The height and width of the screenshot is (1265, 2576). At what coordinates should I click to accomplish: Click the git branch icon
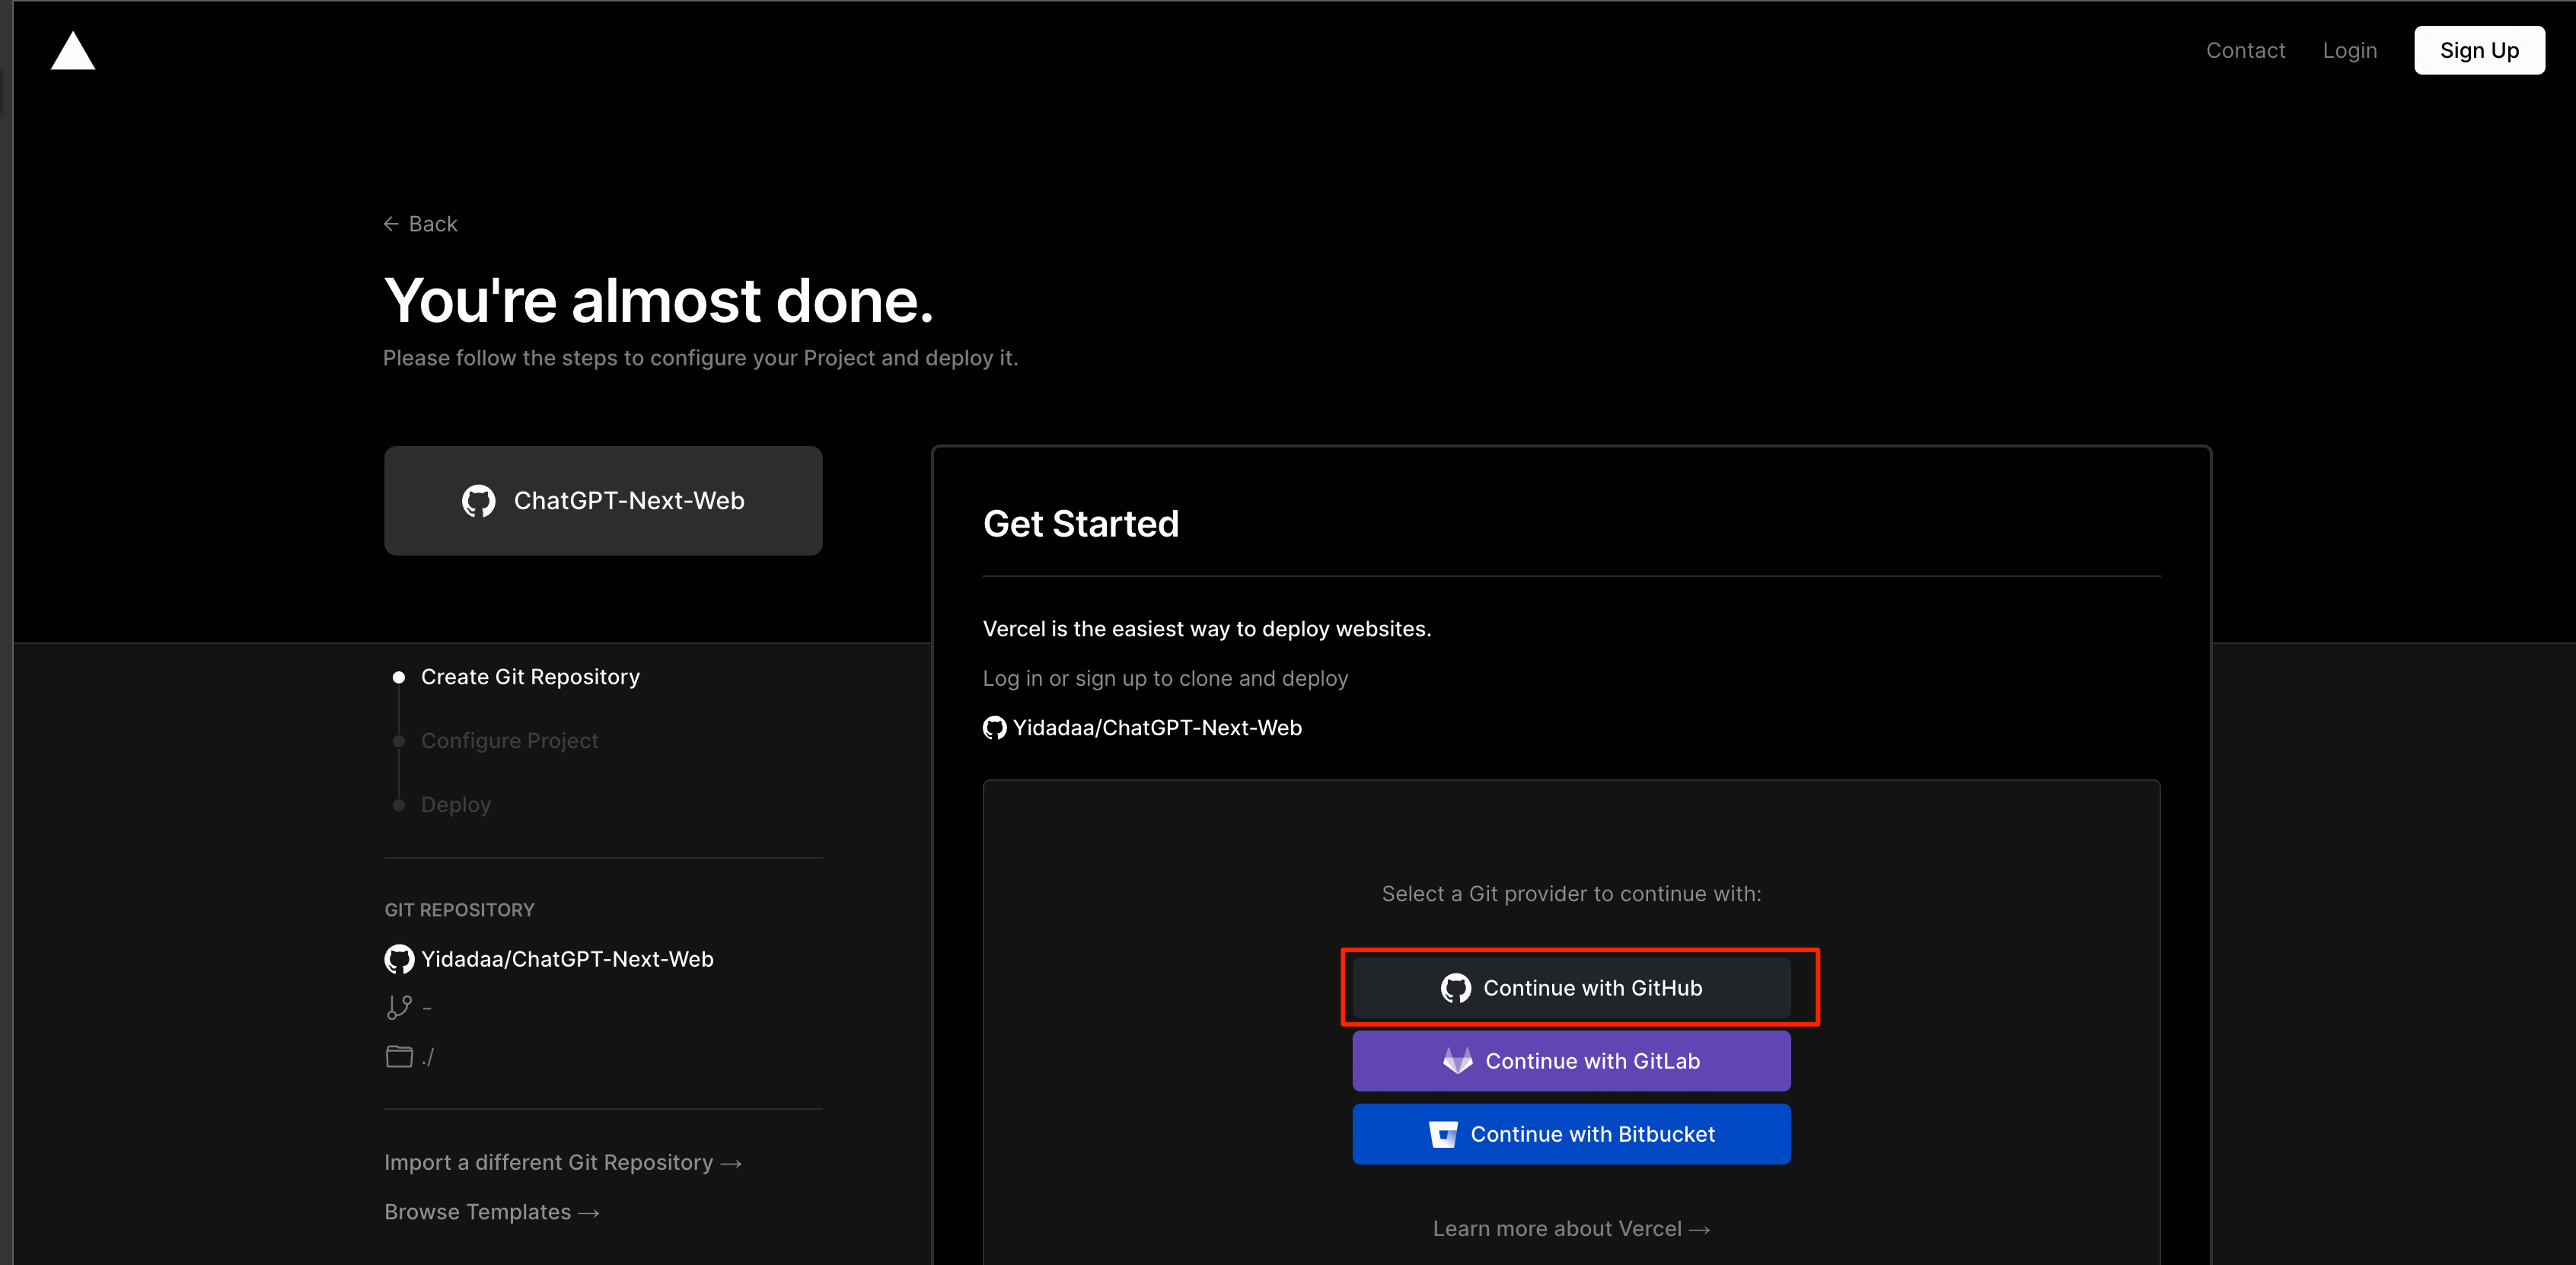coord(399,1007)
